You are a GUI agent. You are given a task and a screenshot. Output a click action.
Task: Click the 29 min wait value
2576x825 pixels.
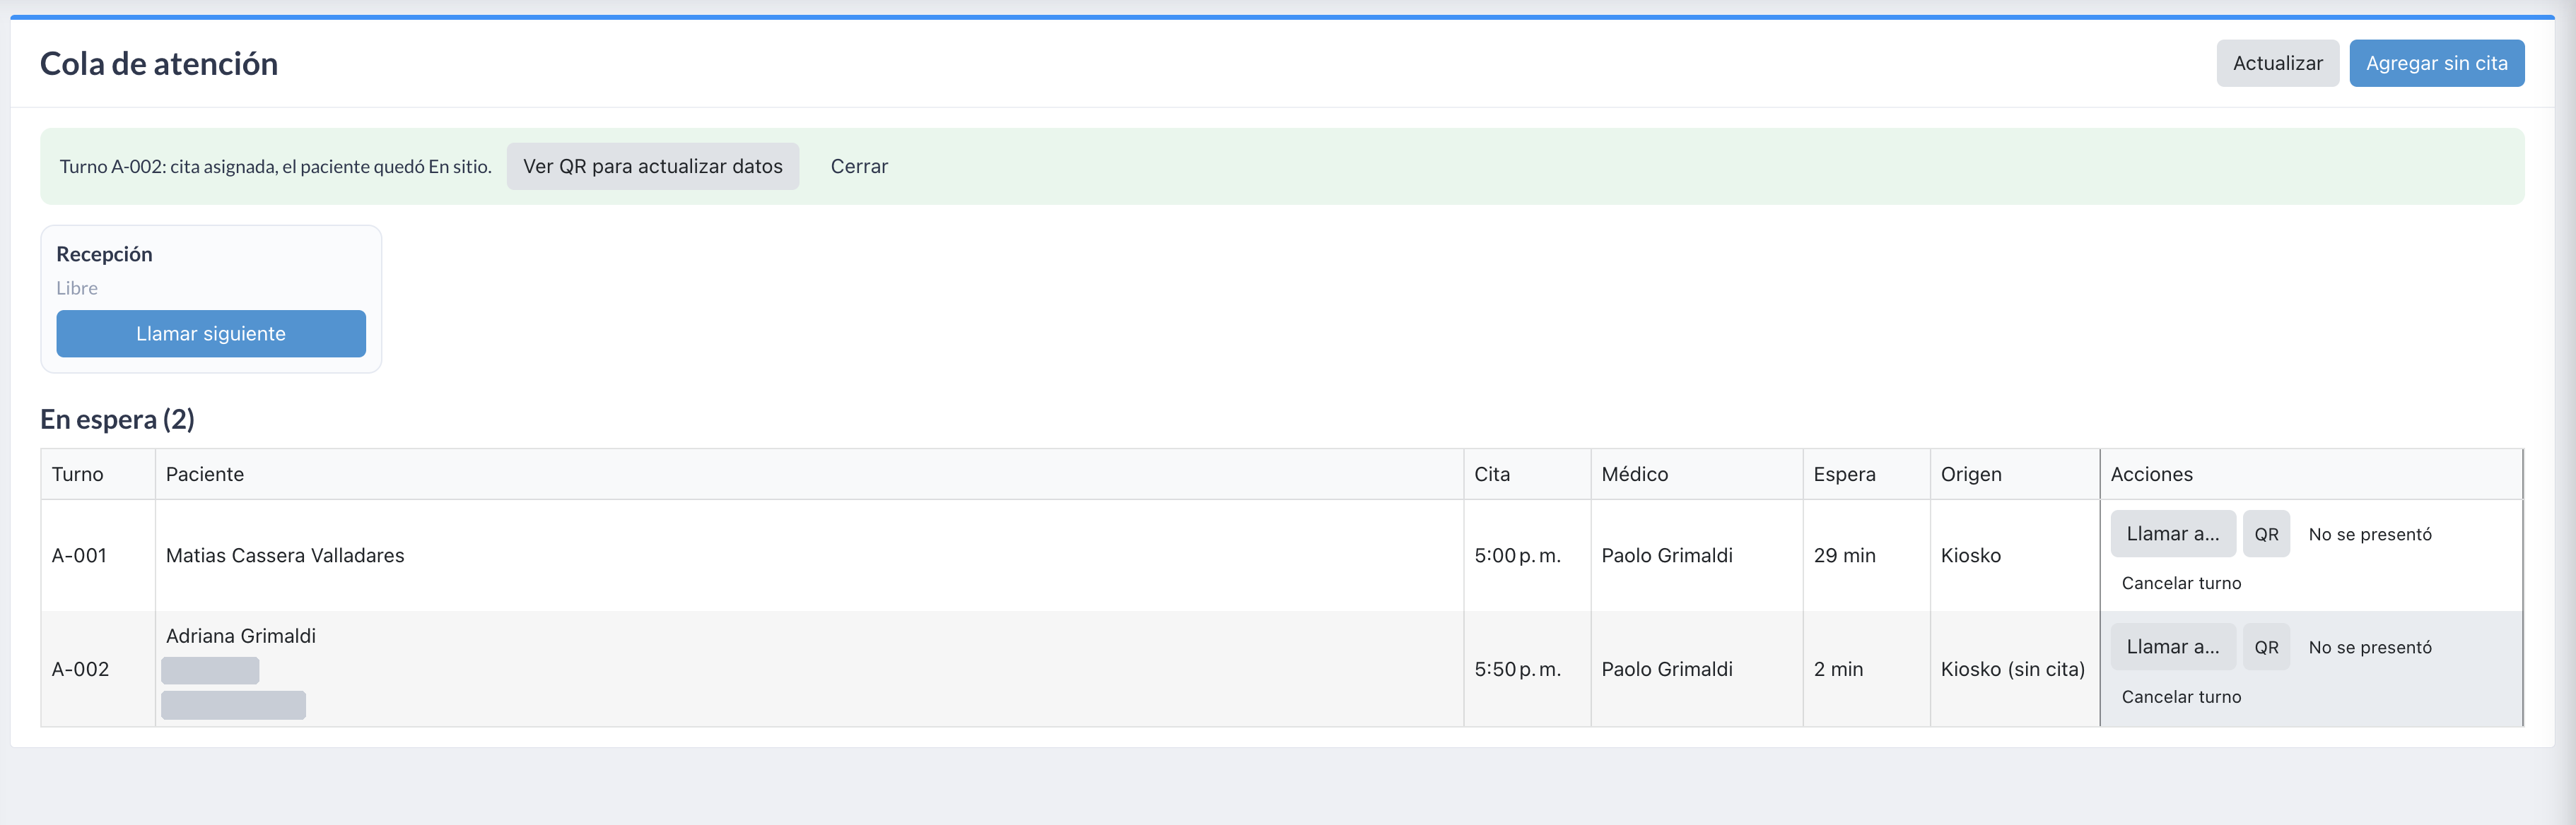tap(1844, 555)
